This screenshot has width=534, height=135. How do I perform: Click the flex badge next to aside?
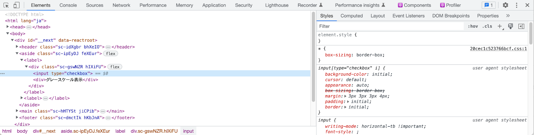pos(110,54)
